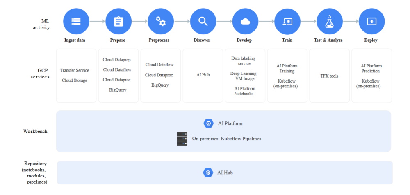Select AI Platform Training under Train
The width and height of the screenshot is (410, 195).
[287, 68]
